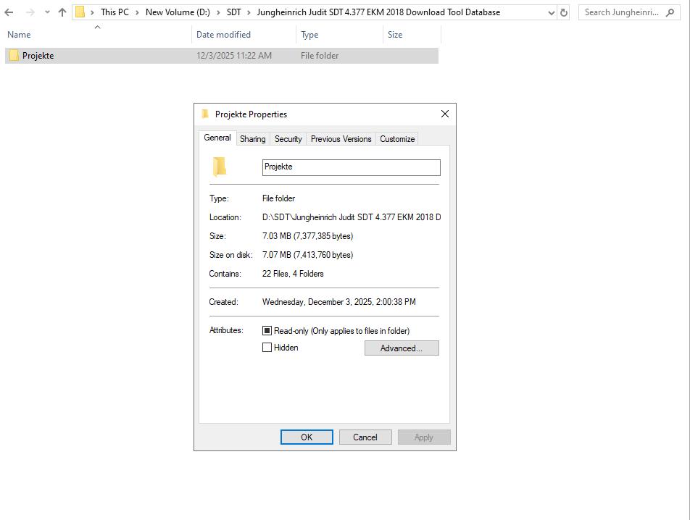Click the folder icon in the address bar
The width and height of the screenshot is (690, 520).
click(82, 12)
